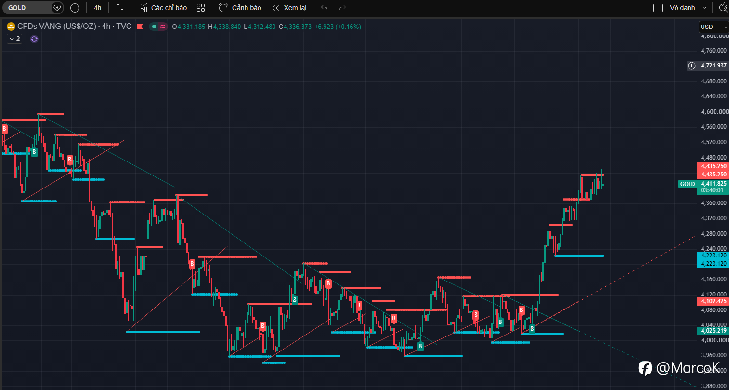Click the 03:40:01 candle countdown

pos(712,190)
